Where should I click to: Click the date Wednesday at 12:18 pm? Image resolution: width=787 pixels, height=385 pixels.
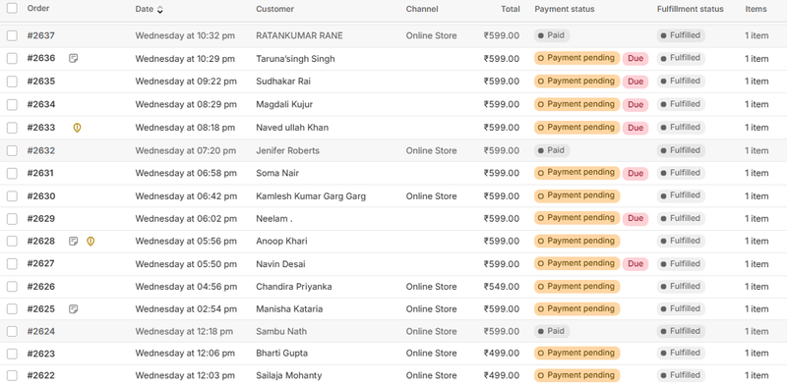(x=184, y=331)
